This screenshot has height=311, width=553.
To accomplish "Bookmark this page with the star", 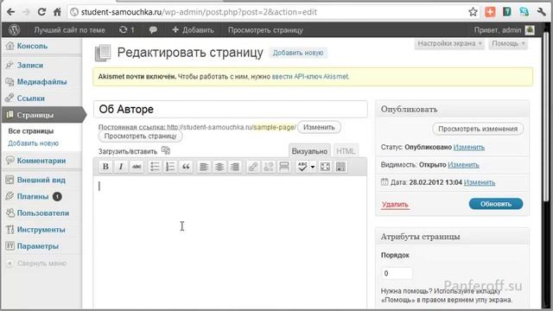I will pyautogui.click(x=473, y=12).
